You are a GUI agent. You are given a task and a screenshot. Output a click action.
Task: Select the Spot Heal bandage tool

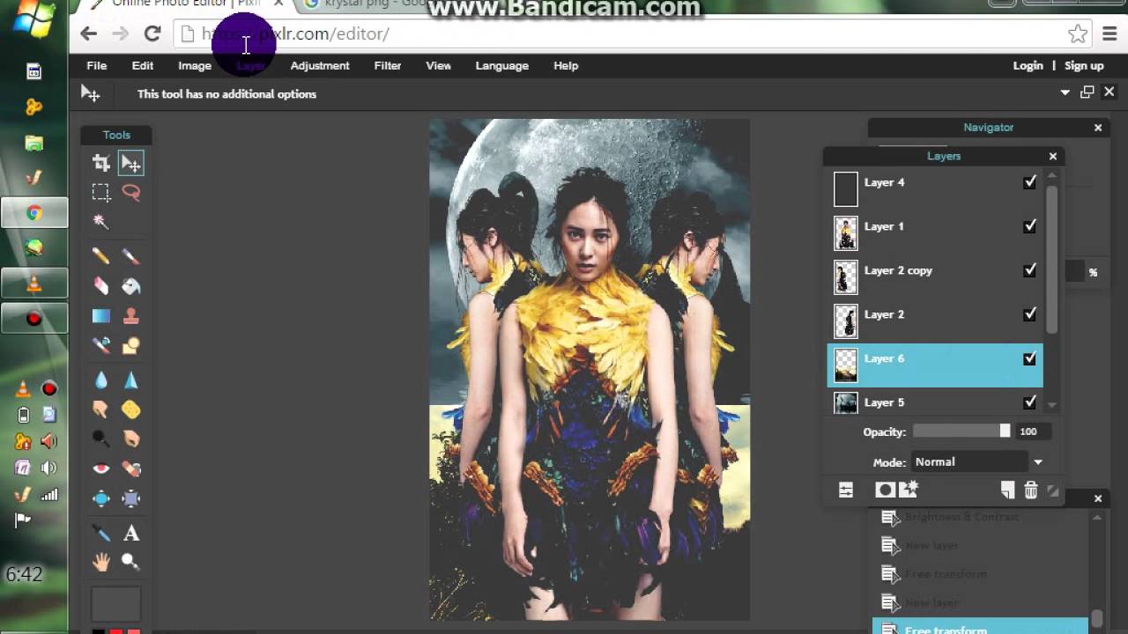pyautogui.click(x=131, y=468)
